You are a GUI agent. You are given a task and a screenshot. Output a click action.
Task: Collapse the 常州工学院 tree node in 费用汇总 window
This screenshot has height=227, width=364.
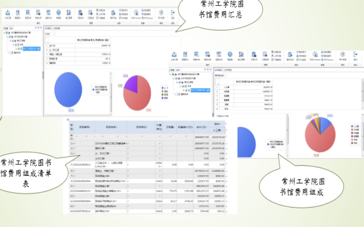(10, 40)
